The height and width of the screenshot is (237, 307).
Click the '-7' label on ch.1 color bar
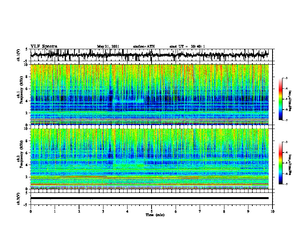point(286,120)
